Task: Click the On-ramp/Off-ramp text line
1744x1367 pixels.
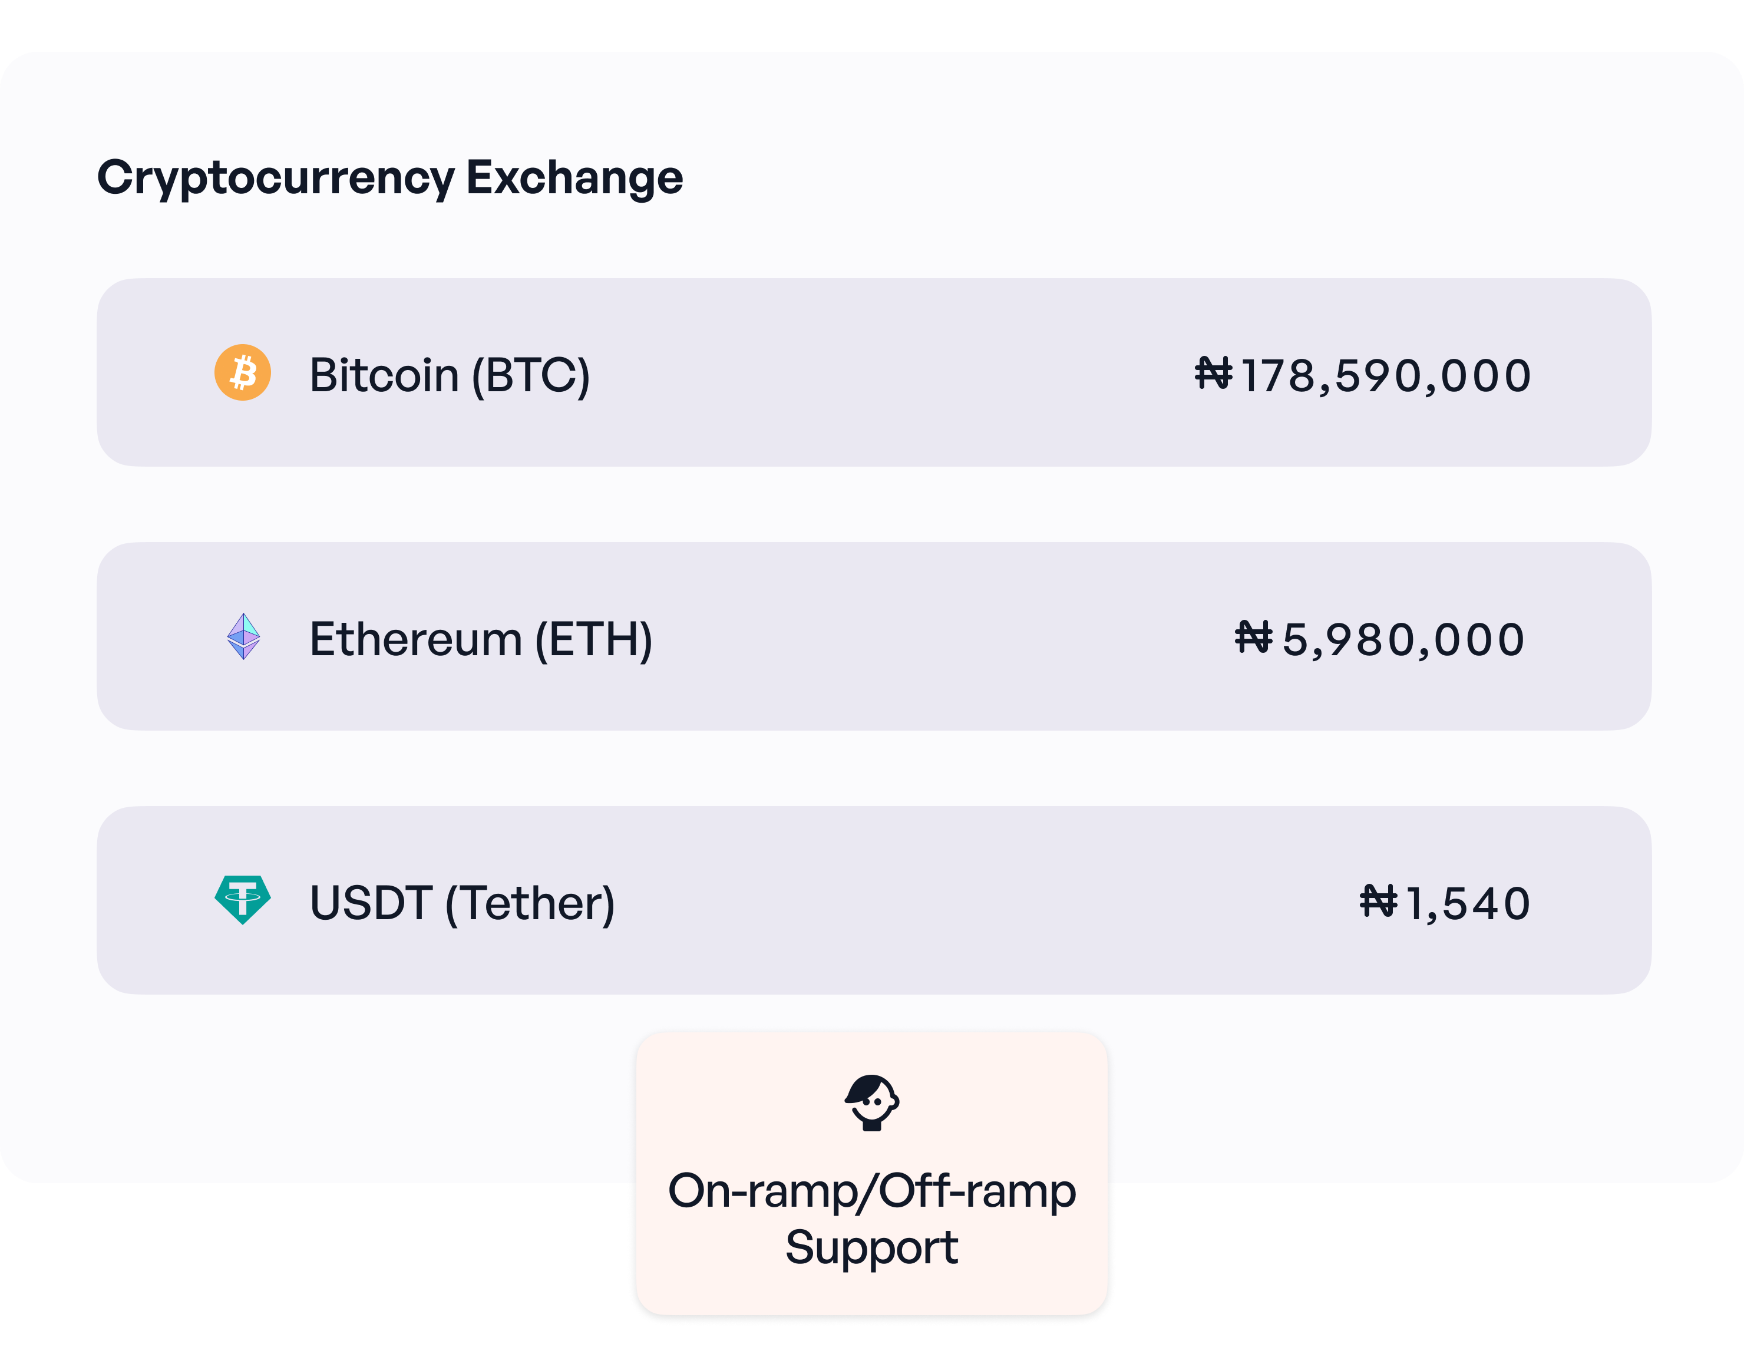Action: click(871, 1191)
